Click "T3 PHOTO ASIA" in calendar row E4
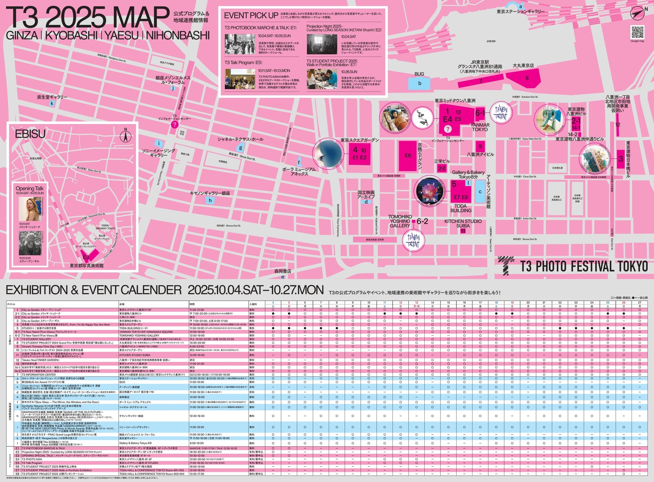 click(32, 459)
